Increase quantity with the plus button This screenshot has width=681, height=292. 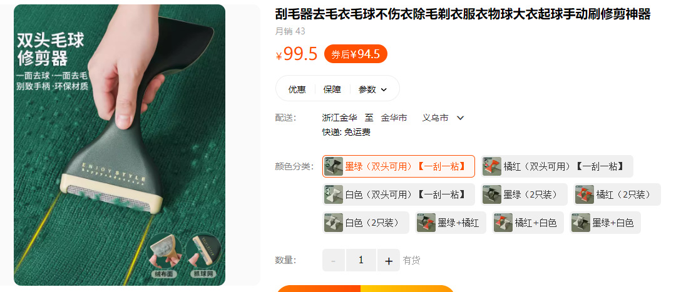pyautogui.click(x=388, y=260)
